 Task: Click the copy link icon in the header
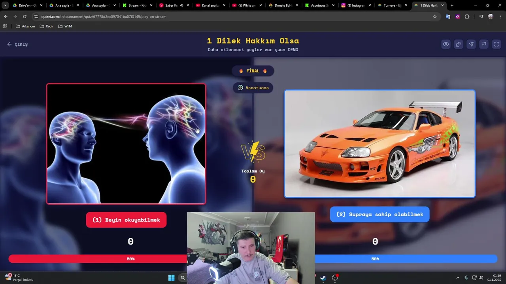point(459,44)
